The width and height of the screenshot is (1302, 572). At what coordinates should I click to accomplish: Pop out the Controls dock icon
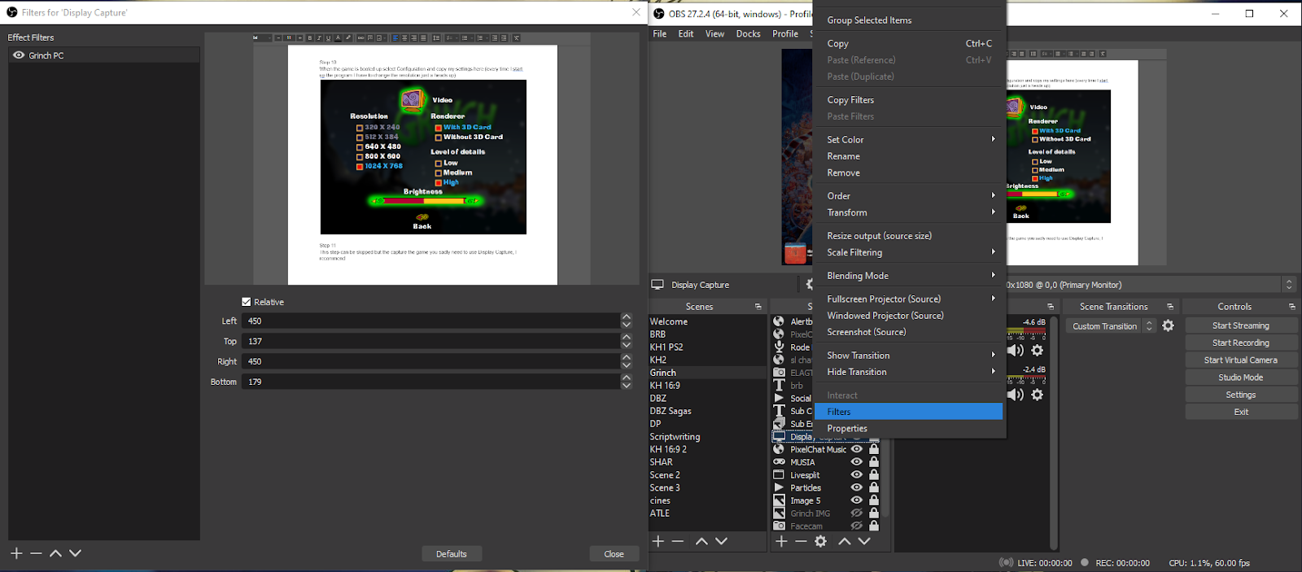pos(1291,307)
